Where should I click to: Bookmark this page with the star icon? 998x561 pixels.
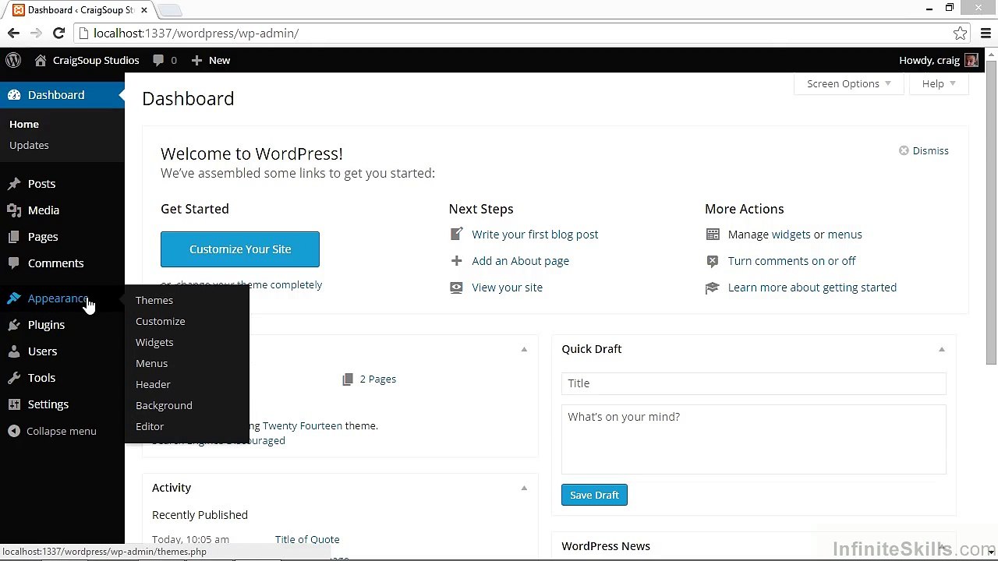point(960,33)
